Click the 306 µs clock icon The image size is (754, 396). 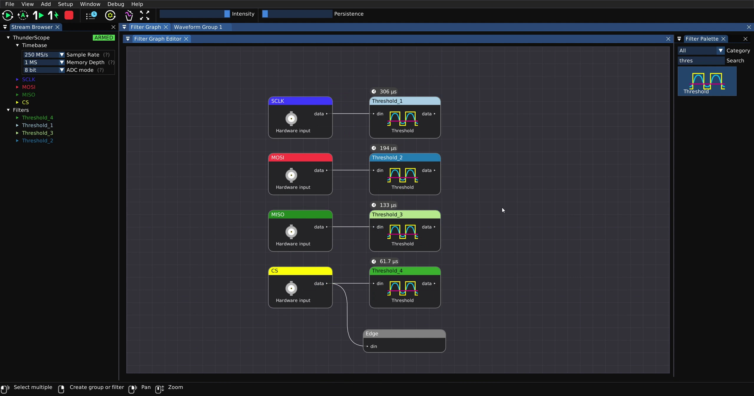pyautogui.click(x=374, y=91)
